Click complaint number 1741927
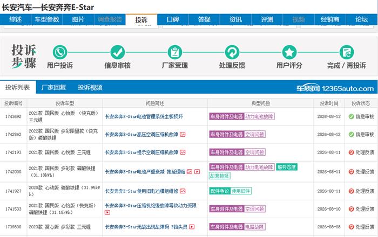Image resolution: width=378 pixels, height=237 pixels. tap(13, 191)
